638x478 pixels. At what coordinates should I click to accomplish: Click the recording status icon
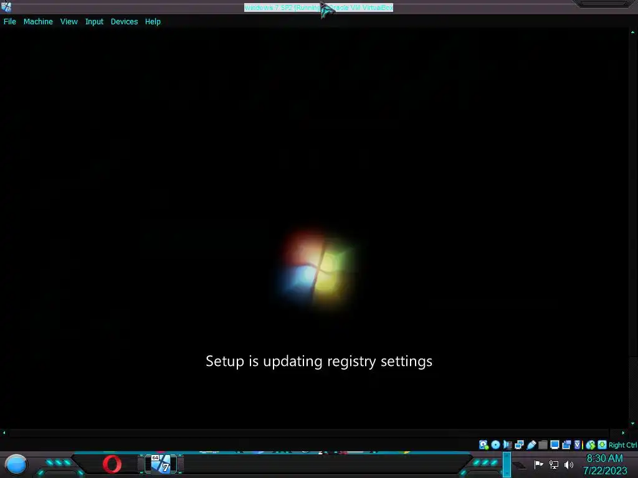[x=566, y=444]
